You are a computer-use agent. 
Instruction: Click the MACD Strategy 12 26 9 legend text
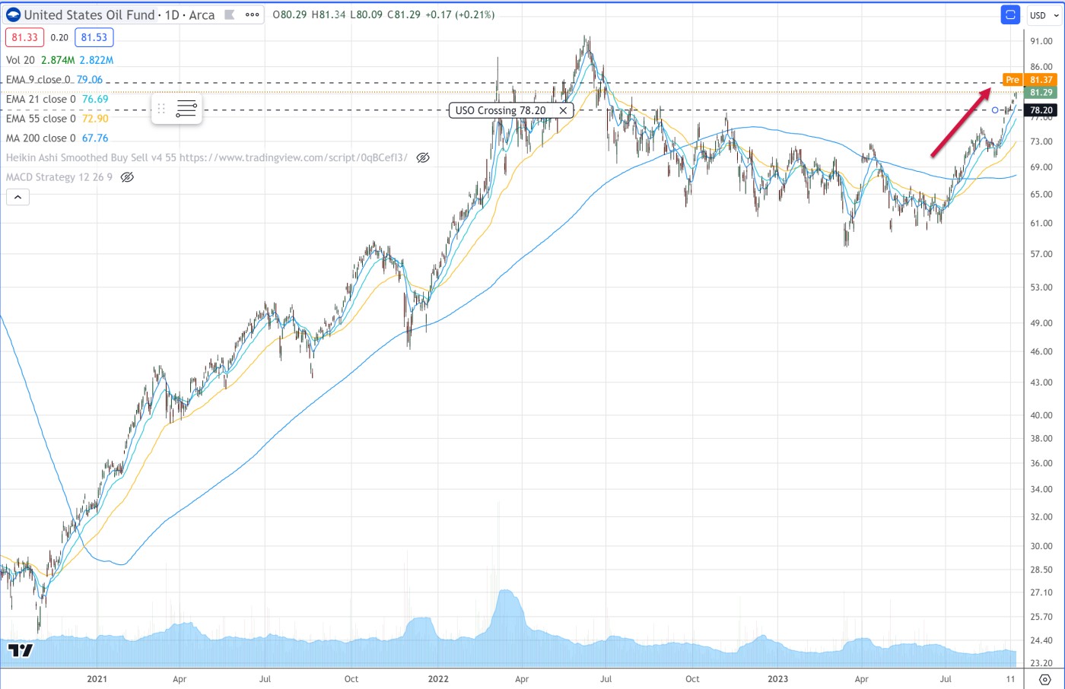pos(59,177)
